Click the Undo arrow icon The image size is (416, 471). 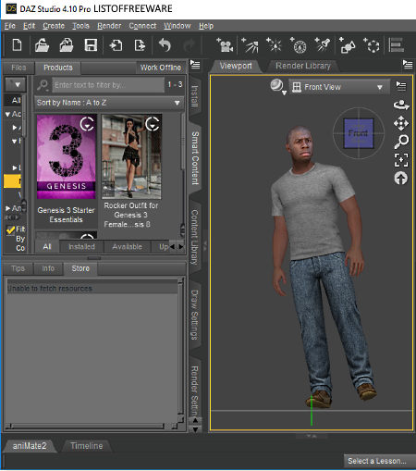coord(165,45)
